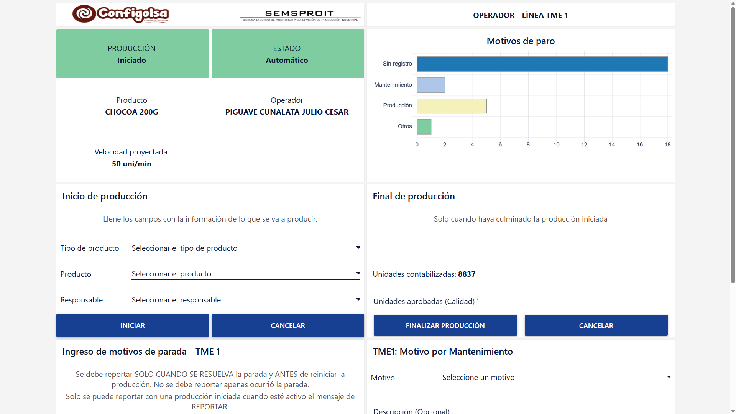This screenshot has width=736, height=414.
Task: Click the yellow Producción bar
Action: [x=452, y=106]
